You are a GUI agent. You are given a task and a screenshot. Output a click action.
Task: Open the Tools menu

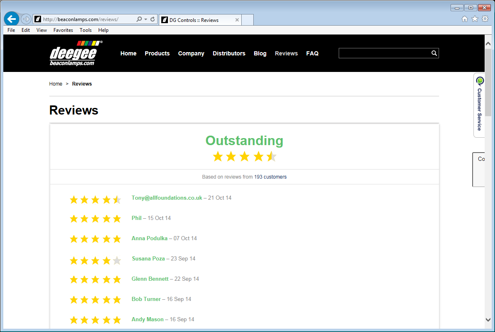click(x=85, y=30)
